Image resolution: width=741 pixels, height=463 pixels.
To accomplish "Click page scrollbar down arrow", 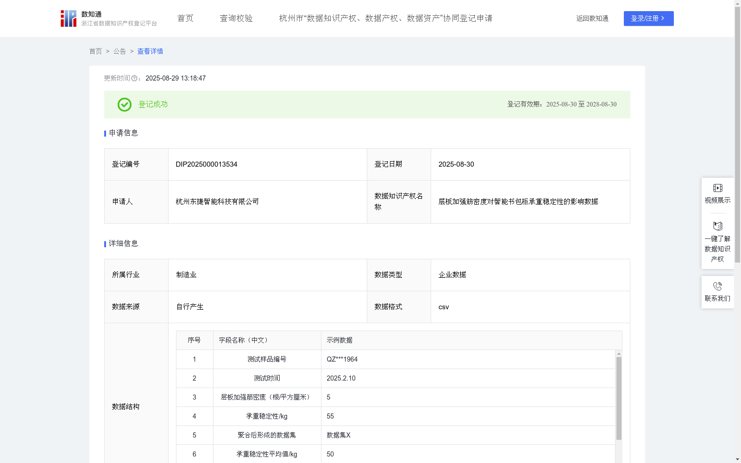I will pyautogui.click(x=737, y=459).
